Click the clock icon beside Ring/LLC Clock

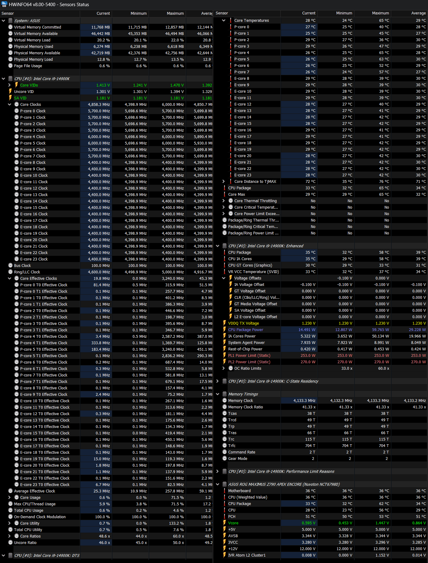pos(10,272)
